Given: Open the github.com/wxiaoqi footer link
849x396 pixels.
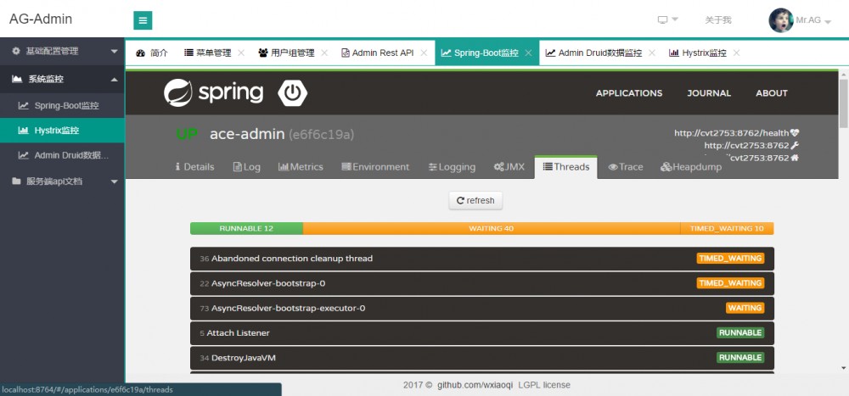Looking at the screenshot, I should coord(475,385).
